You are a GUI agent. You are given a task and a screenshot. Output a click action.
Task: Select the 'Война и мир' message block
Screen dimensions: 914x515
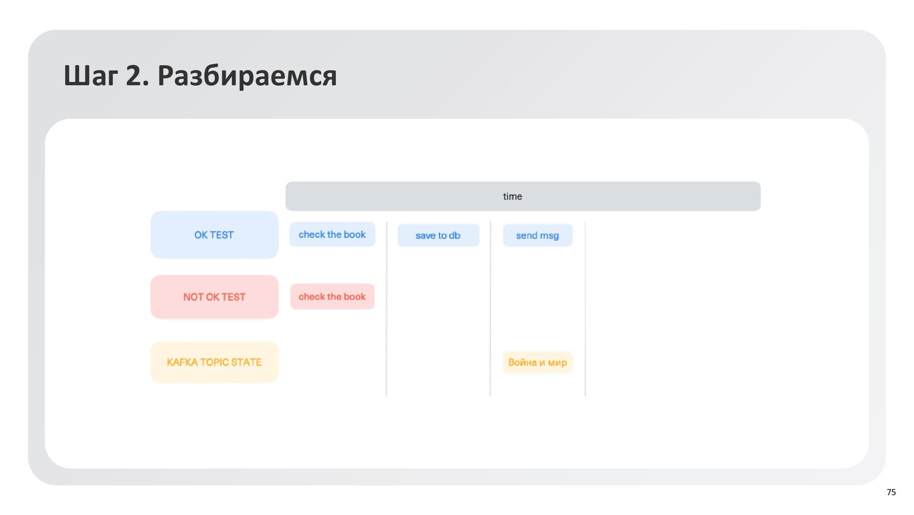(537, 363)
